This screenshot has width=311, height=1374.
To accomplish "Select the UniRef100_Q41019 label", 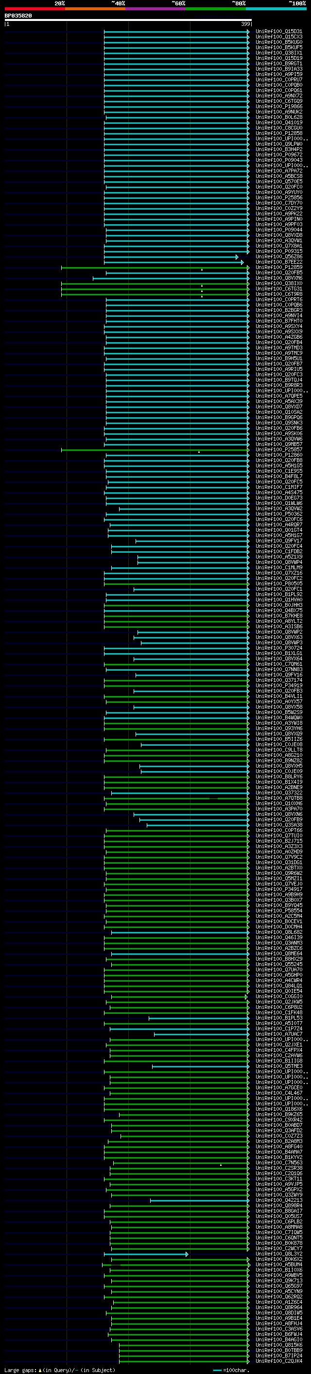I will (279, 123).
